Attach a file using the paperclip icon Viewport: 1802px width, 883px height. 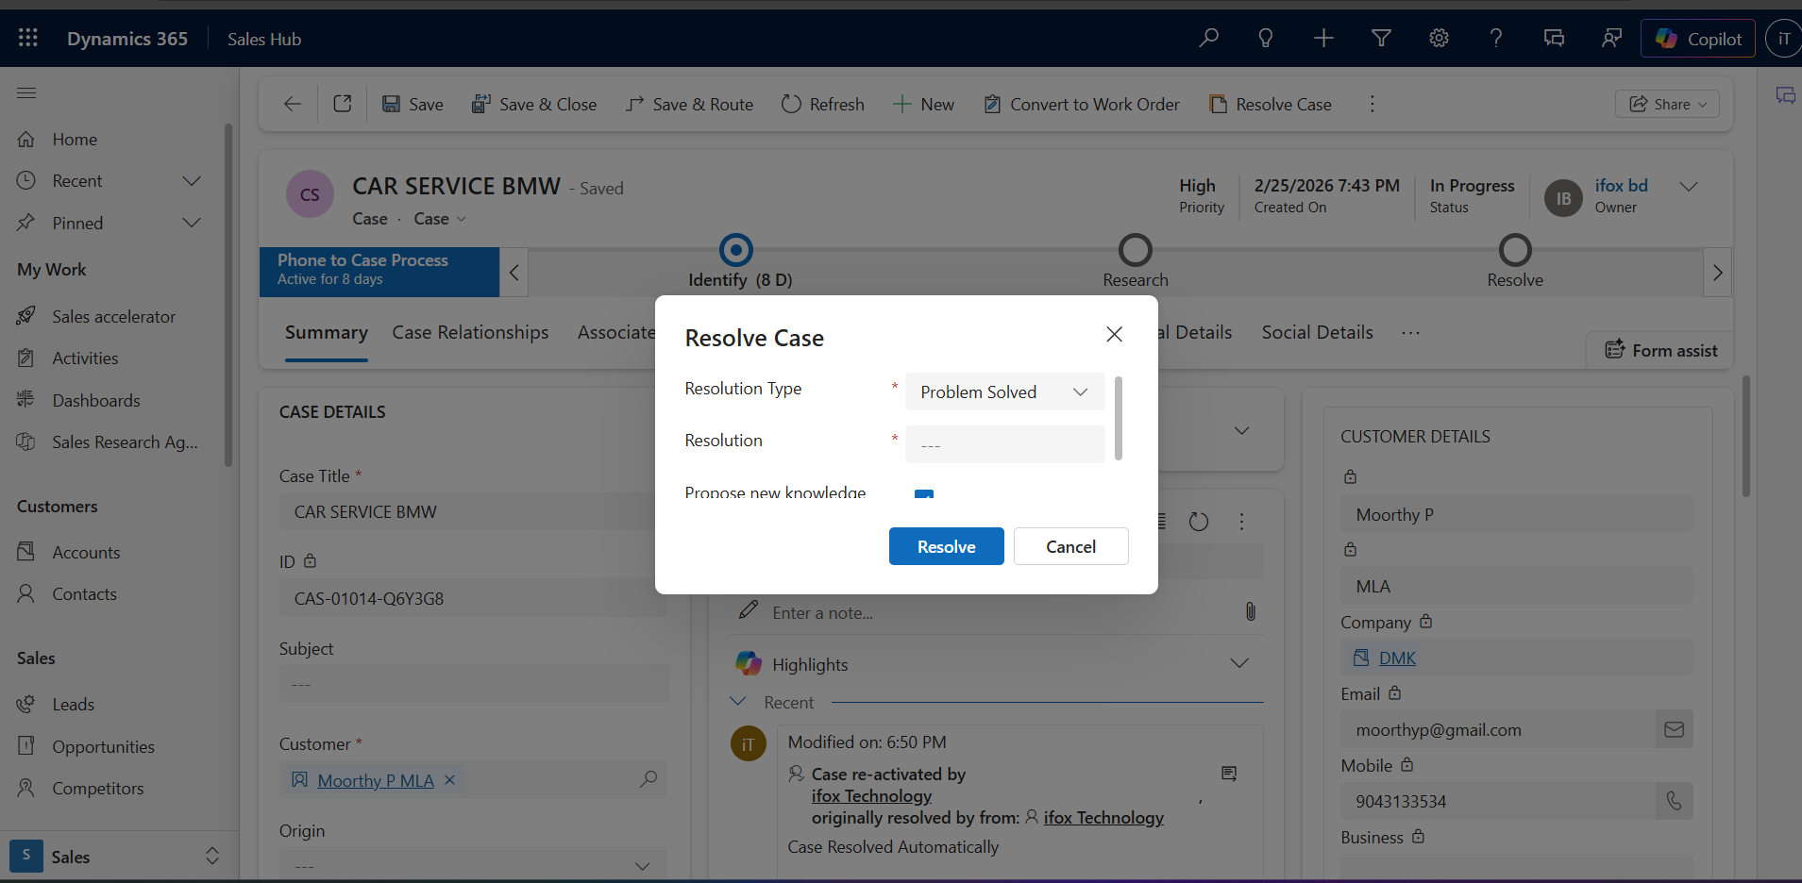click(x=1250, y=611)
